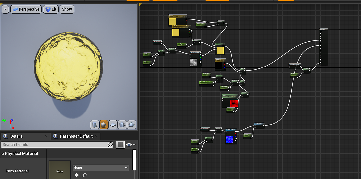Select the Multiply node after DitherTemporalAA
This screenshot has width=361, height=179.
[x=307, y=70]
